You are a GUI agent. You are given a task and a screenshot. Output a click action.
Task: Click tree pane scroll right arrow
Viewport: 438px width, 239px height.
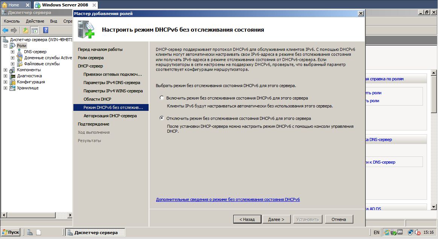point(70,215)
